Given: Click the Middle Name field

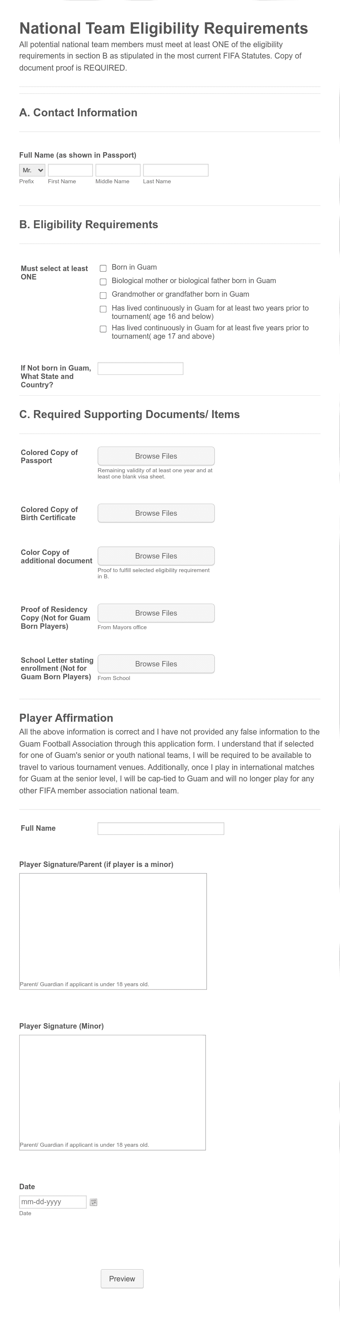Looking at the screenshot, I should pos(118,170).
